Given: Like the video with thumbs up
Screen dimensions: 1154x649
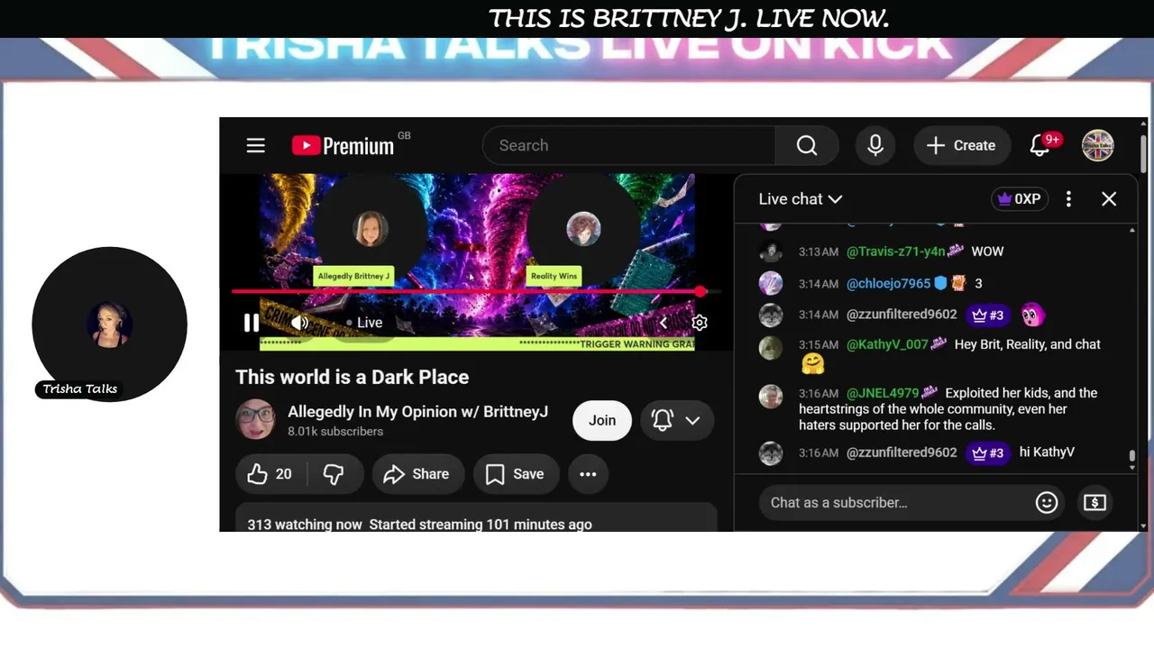Looking at the screenshot, I should (x=270, y=474).
